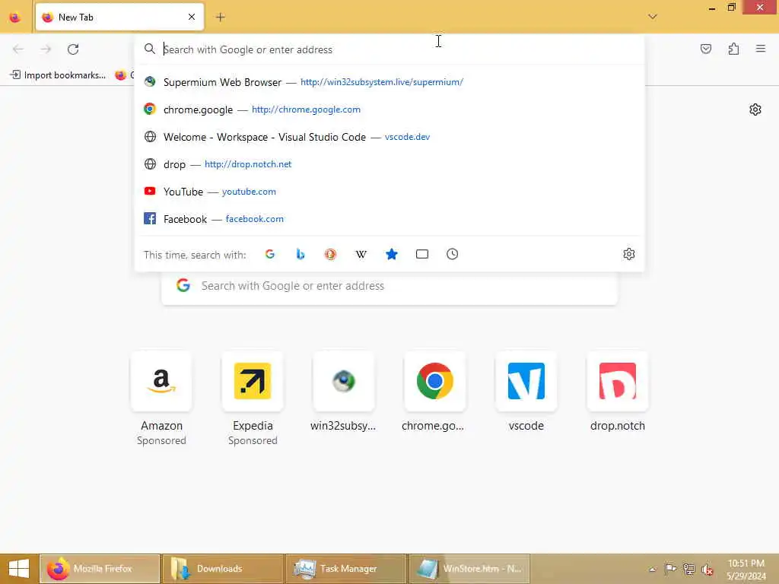Open the Extensions puzzle icon
This screenshot has width=779, height=584.
(x=733, y=49)
